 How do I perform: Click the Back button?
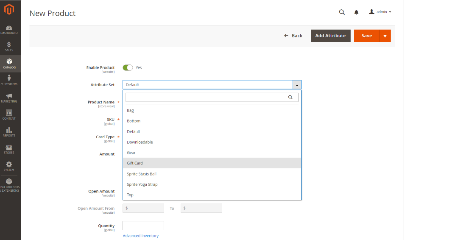[293, 36]
